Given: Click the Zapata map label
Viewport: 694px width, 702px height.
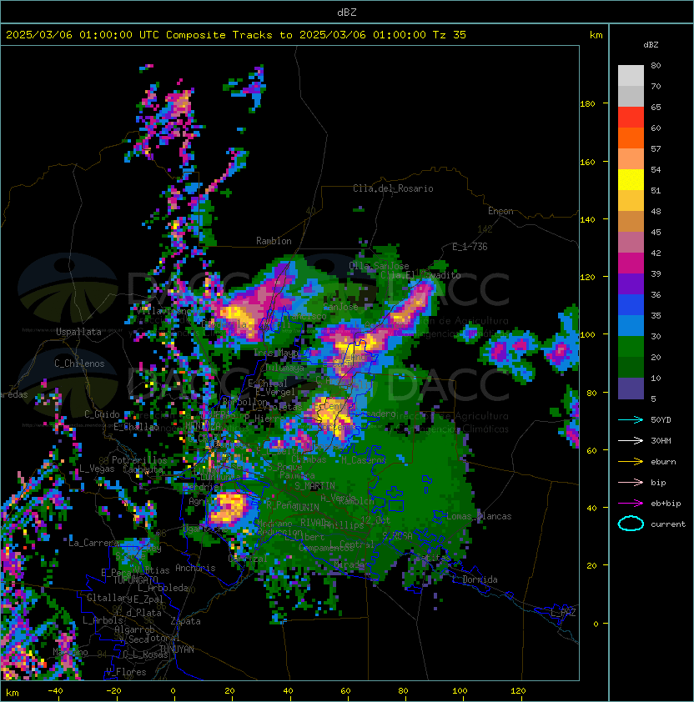Looking at the screenshot, I should (185, 621).
